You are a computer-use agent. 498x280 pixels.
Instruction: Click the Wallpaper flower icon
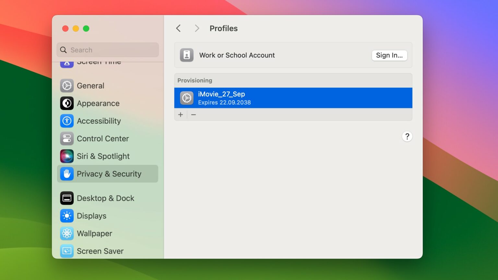67,233
